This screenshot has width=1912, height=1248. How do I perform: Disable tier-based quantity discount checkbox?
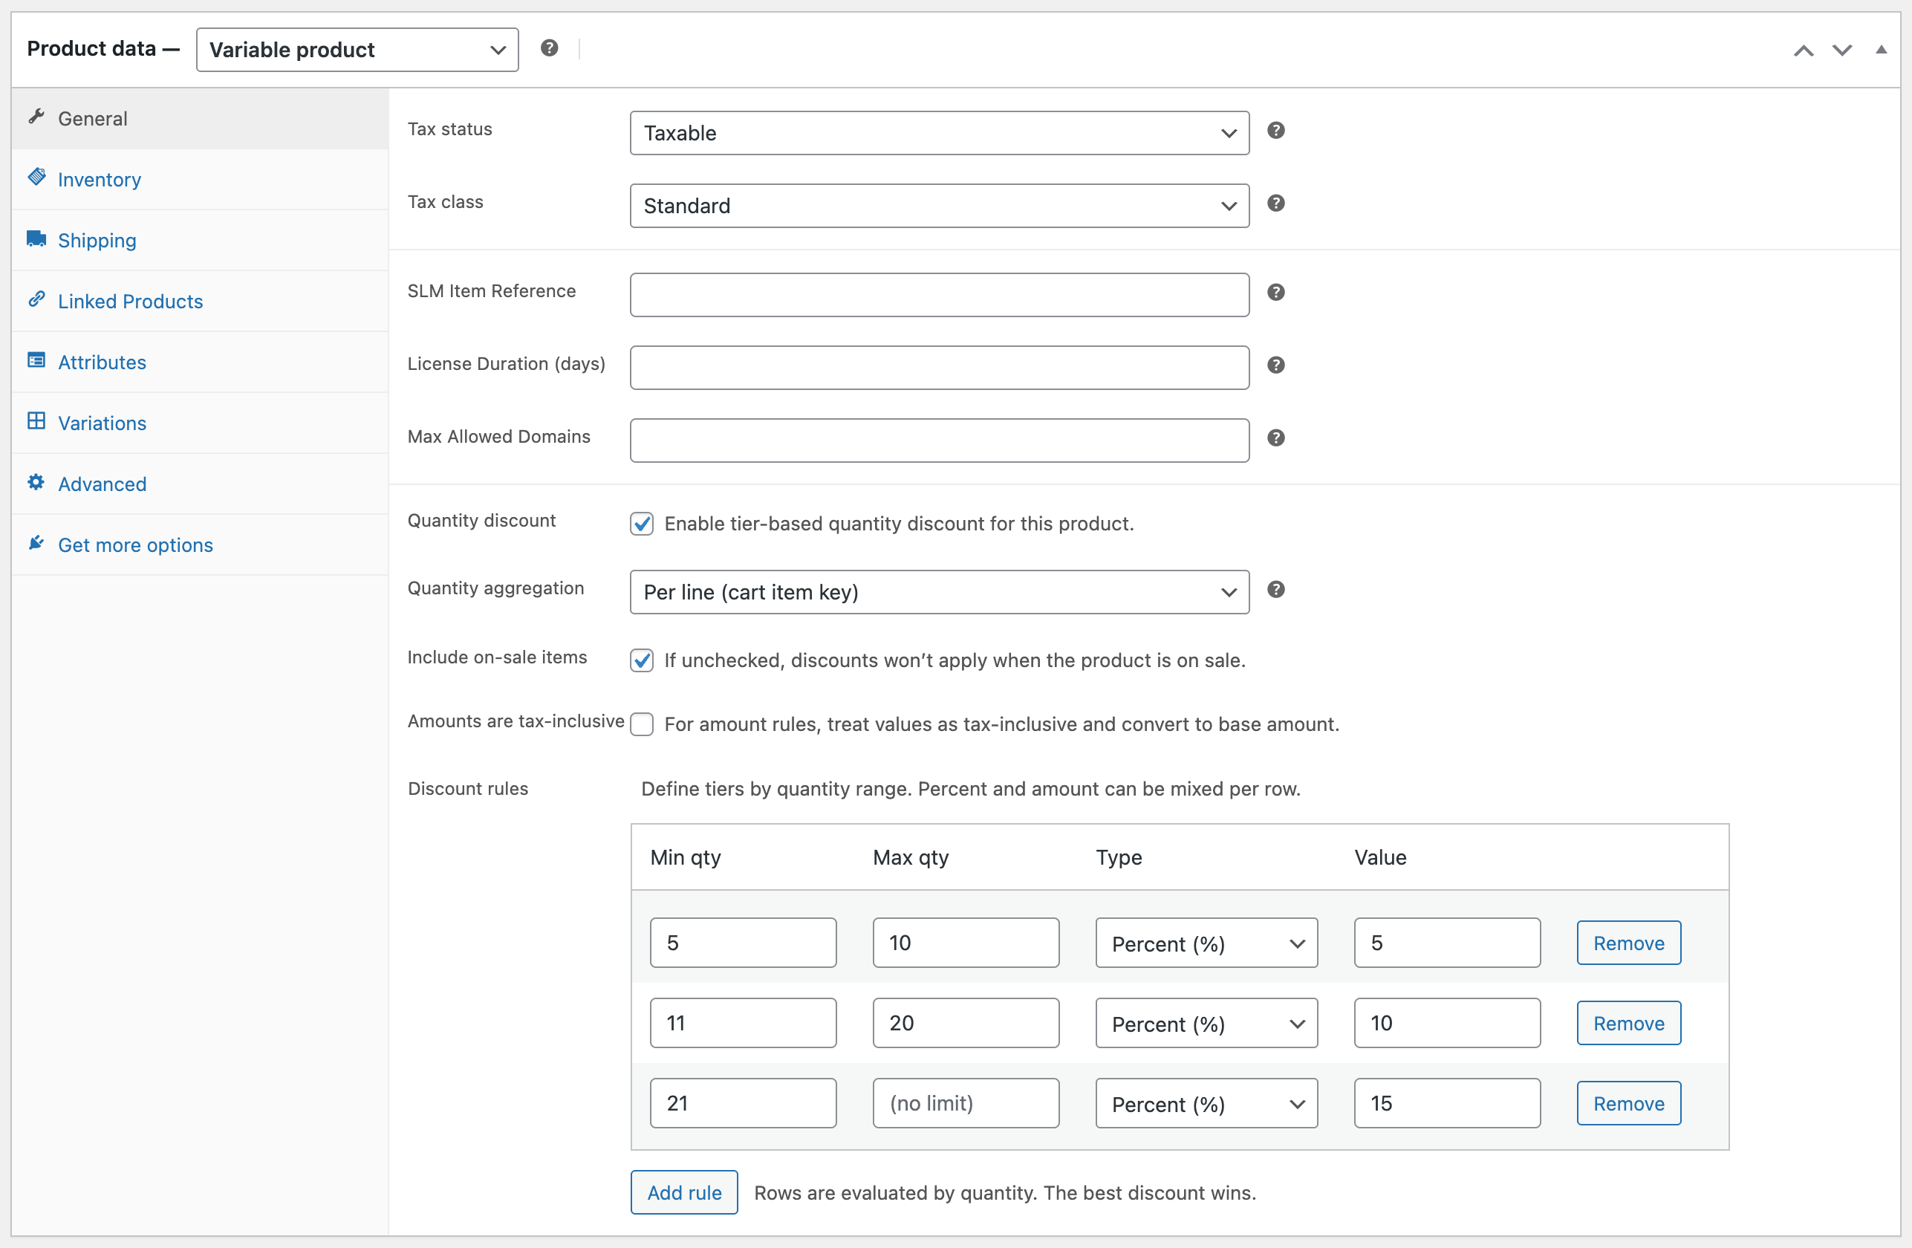pos(641,524)
